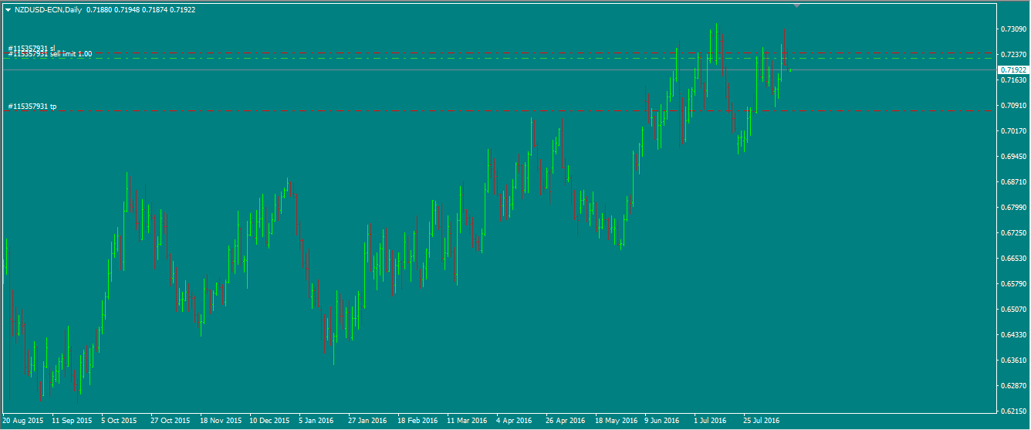Click price axis label 0.72370
Viewport: 1031px width, 430px height.
tap(1012, 55)
